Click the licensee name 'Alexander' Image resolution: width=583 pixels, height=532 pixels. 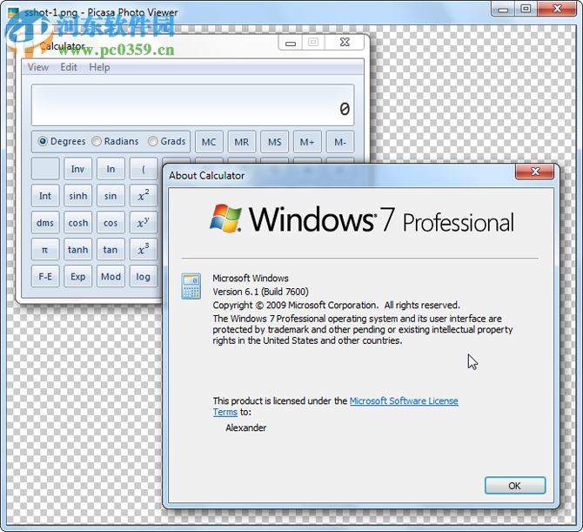[245, 428]
